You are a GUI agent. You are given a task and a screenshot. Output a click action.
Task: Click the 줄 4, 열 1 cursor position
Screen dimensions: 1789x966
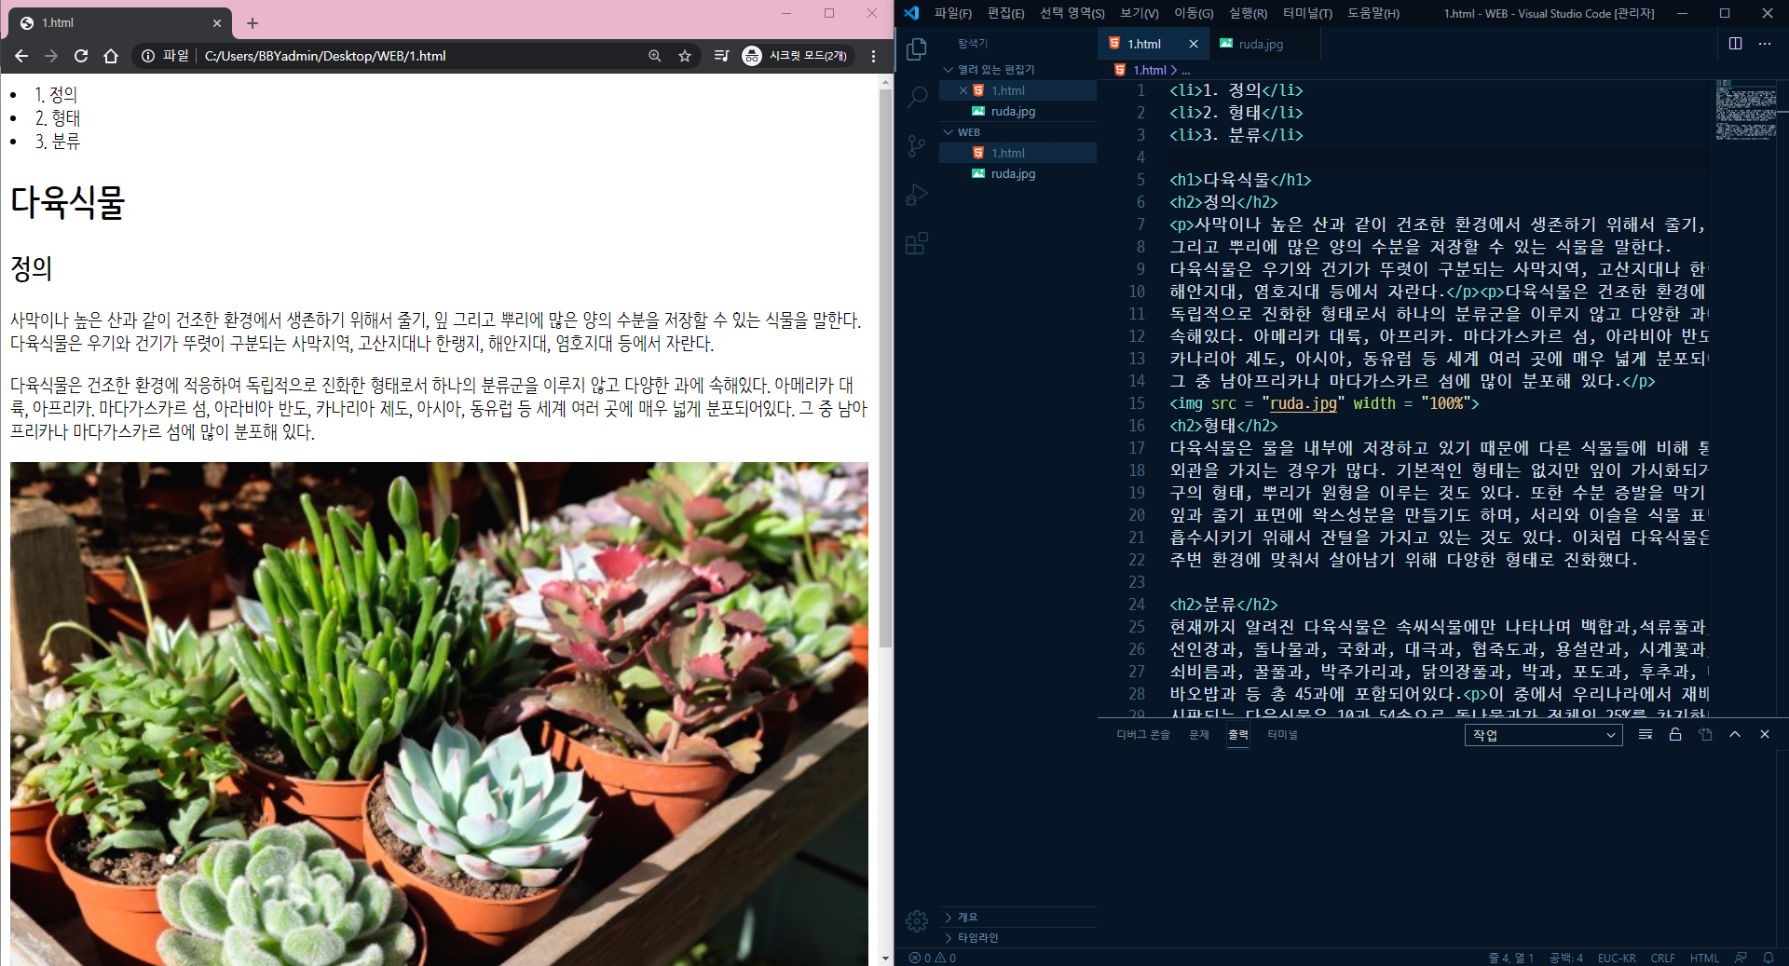click(1510, 958)
